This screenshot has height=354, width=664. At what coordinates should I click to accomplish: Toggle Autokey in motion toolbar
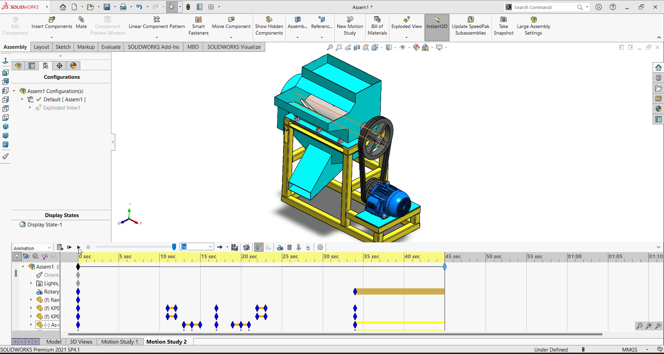click(x=259, y=247)
